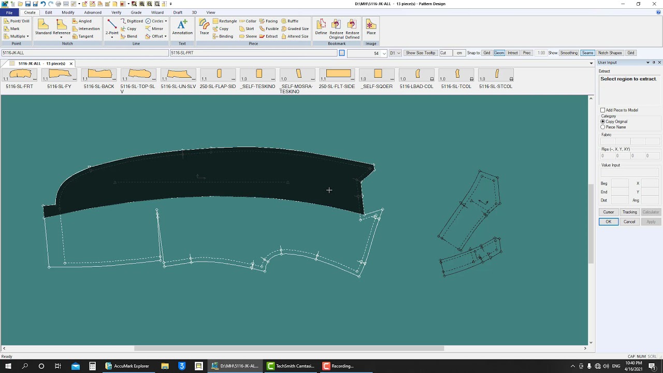Toggle Show Seams
The height and width of the screenshot is (373, 663).
pyautogui.click(x=587, y=53)
